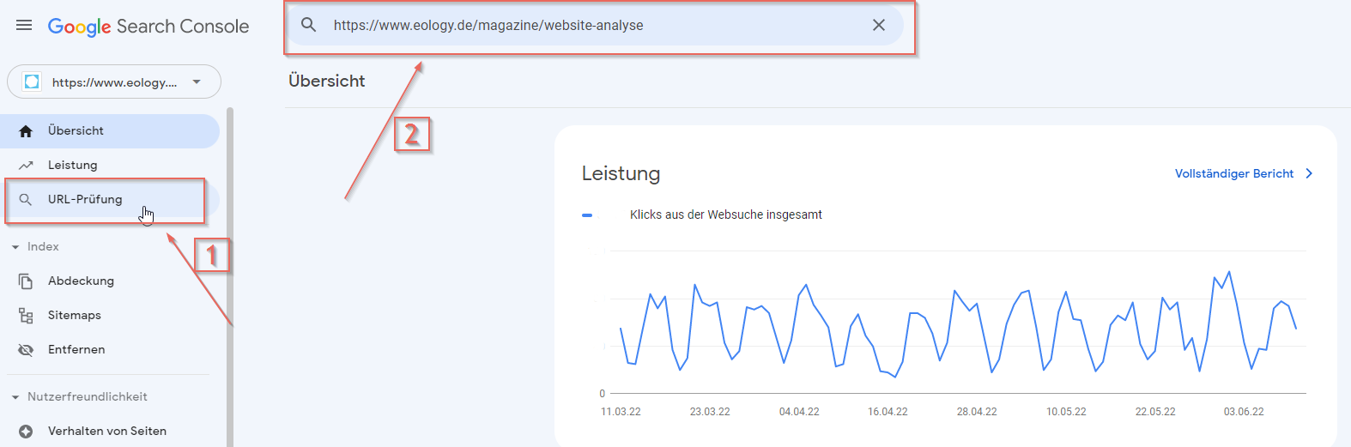Image resolution: width=1351 pixels, height=447 pixels.
Task: Click the 03.06.22 axis date label
Action: [x=1244, y=412]
